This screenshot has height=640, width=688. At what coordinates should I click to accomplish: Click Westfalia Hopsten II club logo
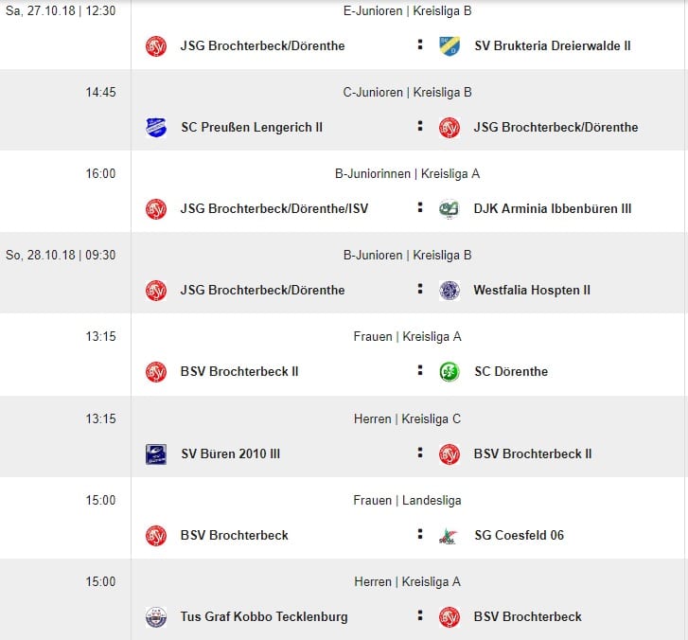click(450, 291)
